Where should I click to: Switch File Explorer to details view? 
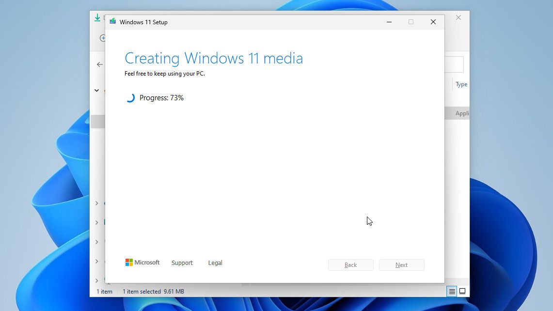tap(452, 291)
